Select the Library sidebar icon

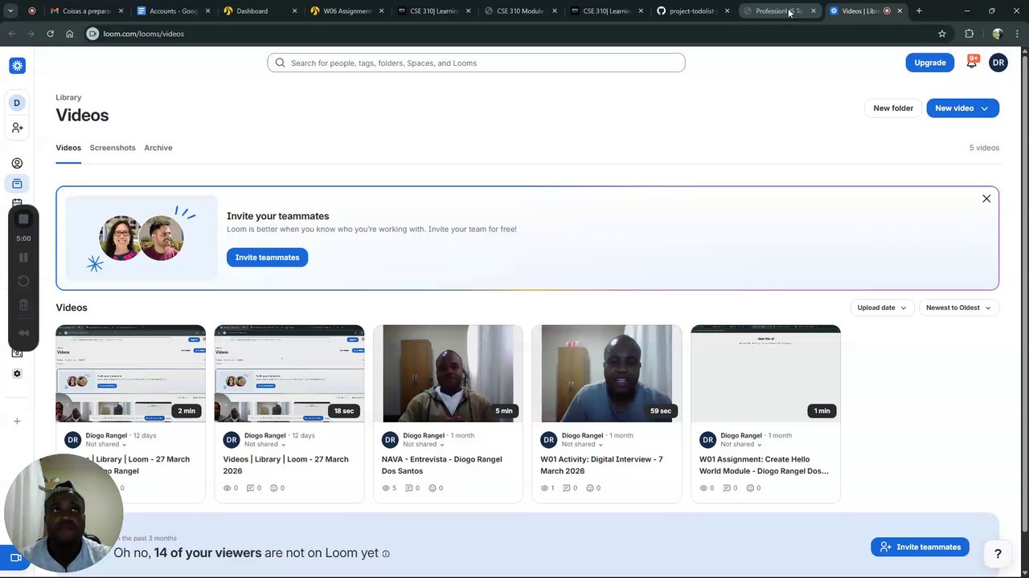(17, 184)
